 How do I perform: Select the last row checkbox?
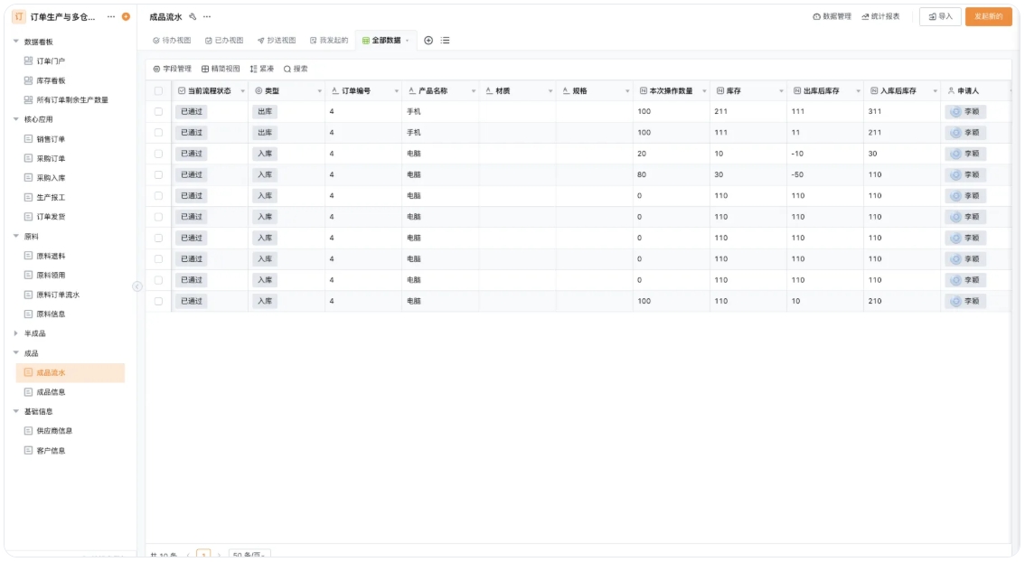159,301
